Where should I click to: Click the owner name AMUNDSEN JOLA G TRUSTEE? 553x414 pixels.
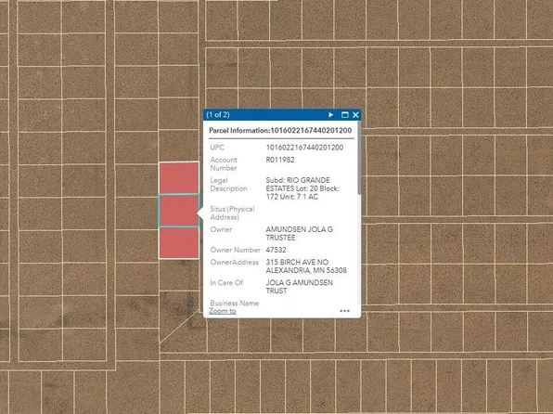point(299,234)
